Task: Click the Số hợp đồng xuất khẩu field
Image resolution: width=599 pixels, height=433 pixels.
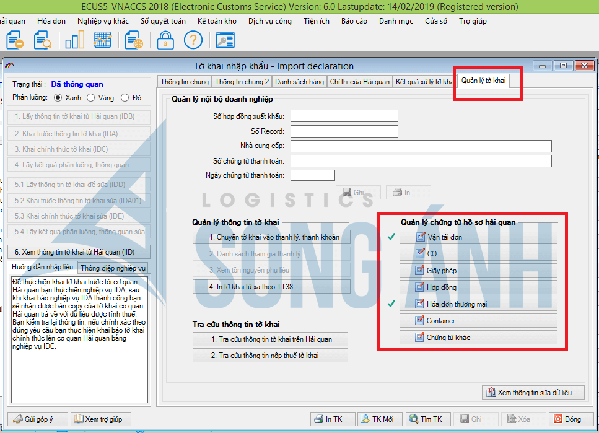Action: pyautogui.click(x=344, y=116)
